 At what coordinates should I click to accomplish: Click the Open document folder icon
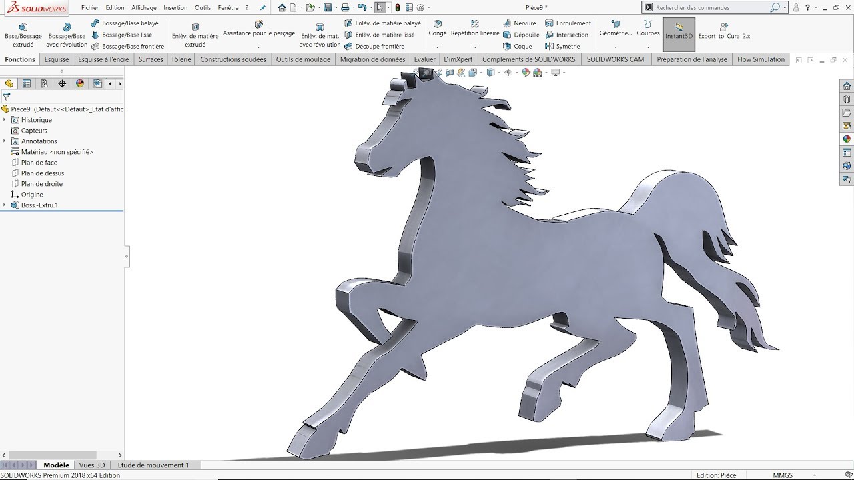(310, 7)
